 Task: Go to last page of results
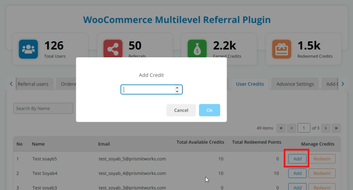pos(336,128)
